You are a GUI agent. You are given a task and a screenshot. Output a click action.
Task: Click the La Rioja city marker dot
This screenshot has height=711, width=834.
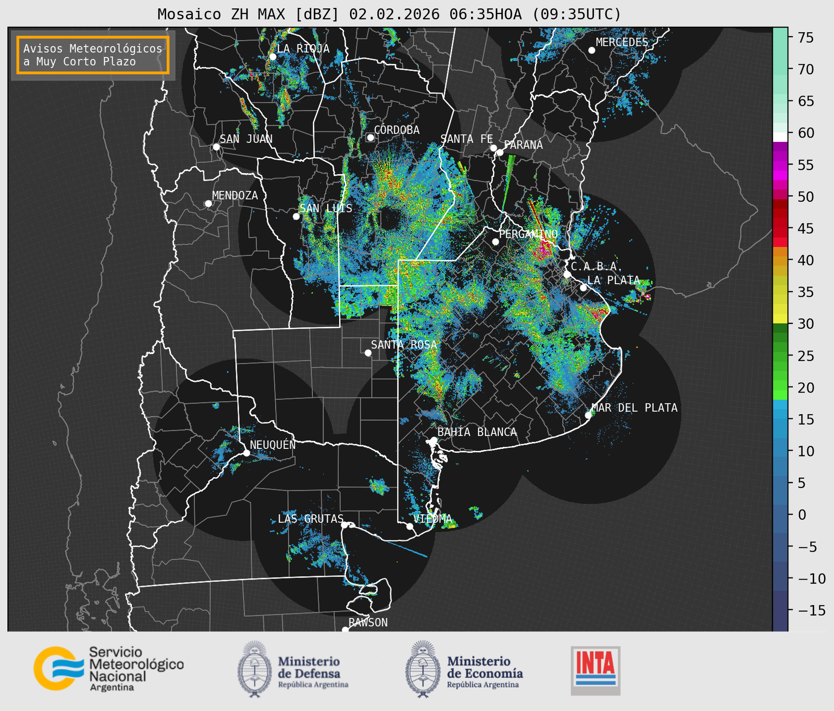tap(272, 57)
